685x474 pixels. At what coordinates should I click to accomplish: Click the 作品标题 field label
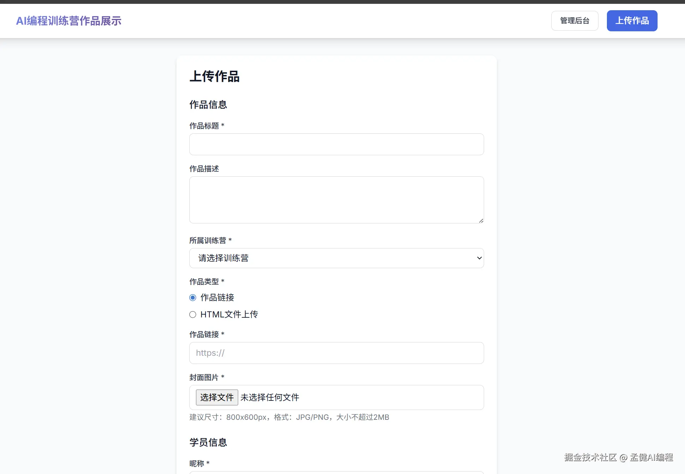pyautogui.click(x=204, y=126)
